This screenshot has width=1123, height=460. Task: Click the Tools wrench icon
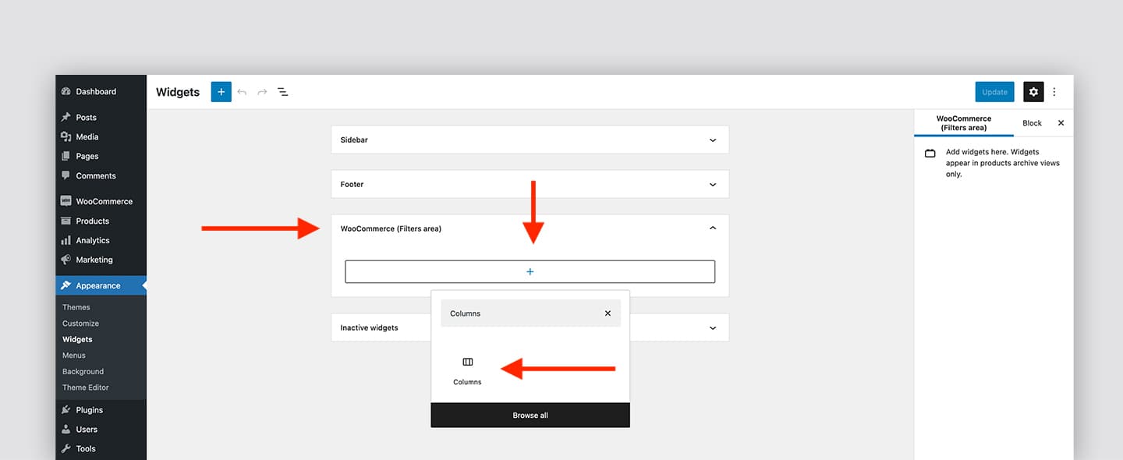click(66, 448)
